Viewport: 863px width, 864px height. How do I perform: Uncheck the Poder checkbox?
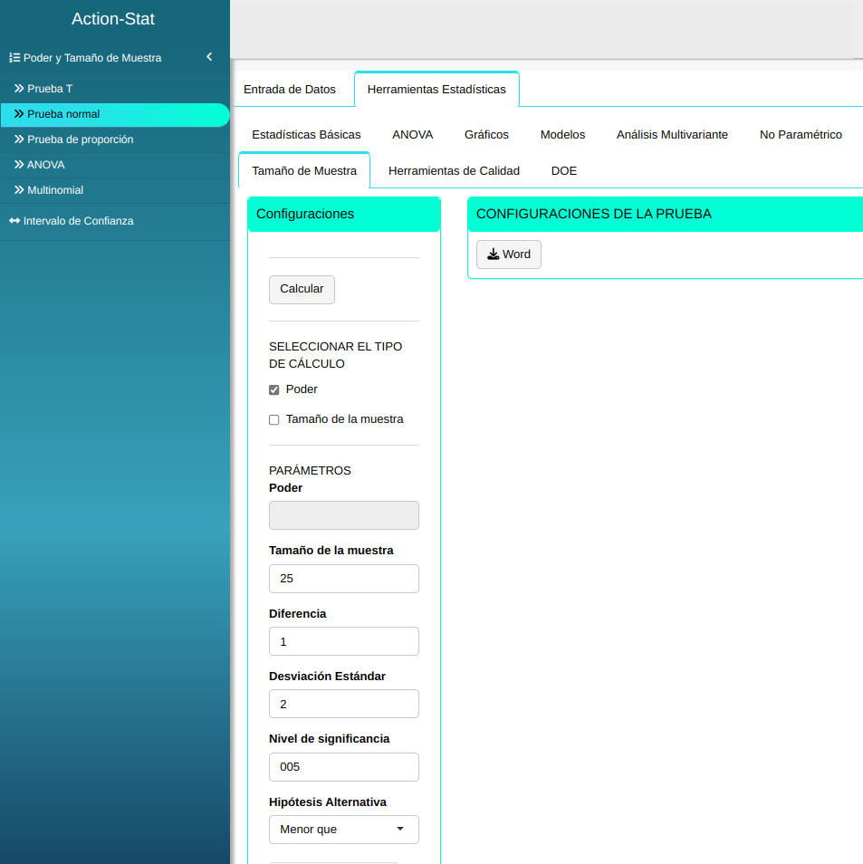(x=274, y=390)
